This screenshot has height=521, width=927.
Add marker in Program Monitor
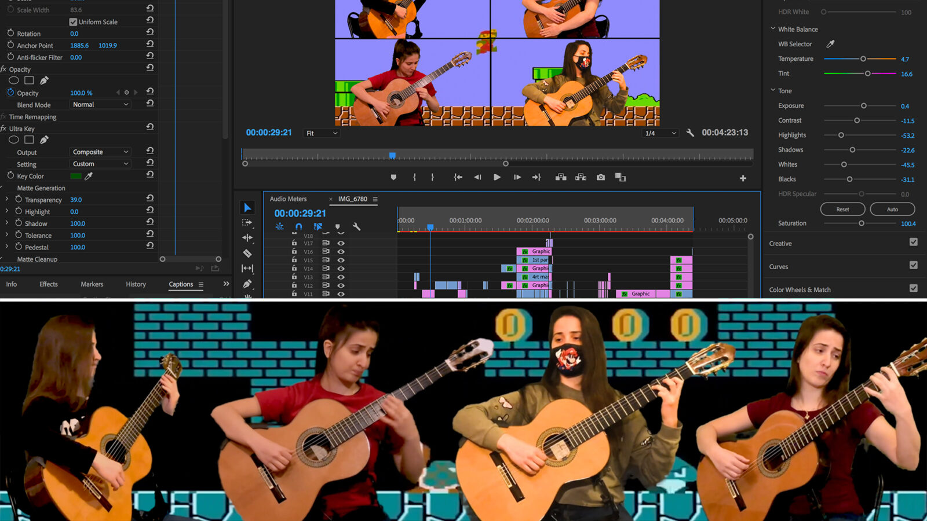coord(393,178)
